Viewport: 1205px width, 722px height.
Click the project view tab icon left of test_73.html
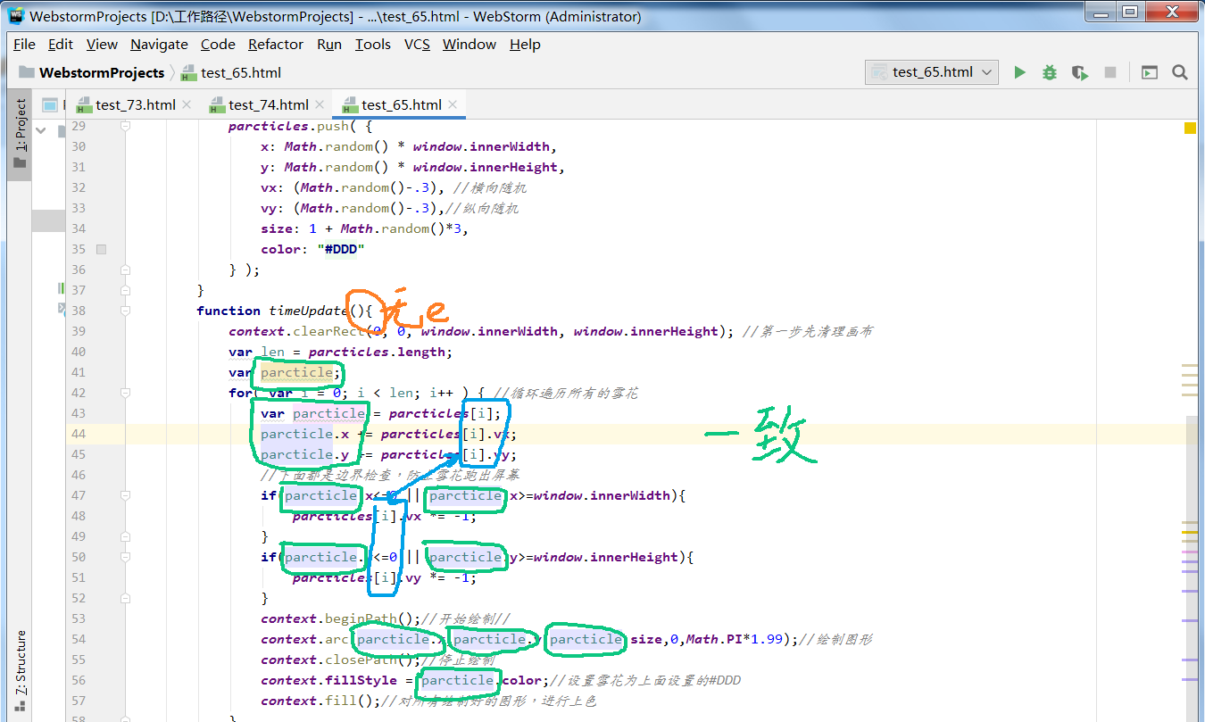click(x=50, y=104)
